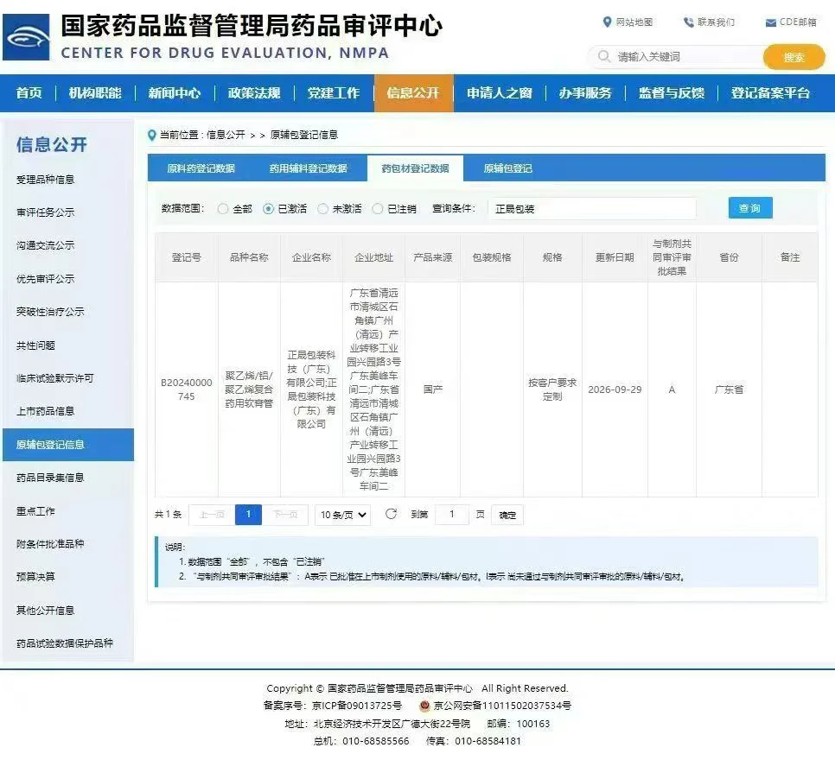The image size is (835, 760).
Task: Click the orange 搜索 button
Action: pos(794,57)
